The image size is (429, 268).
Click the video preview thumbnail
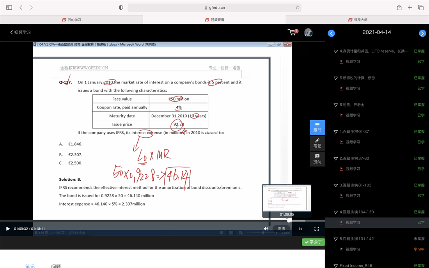pos(287,198)
